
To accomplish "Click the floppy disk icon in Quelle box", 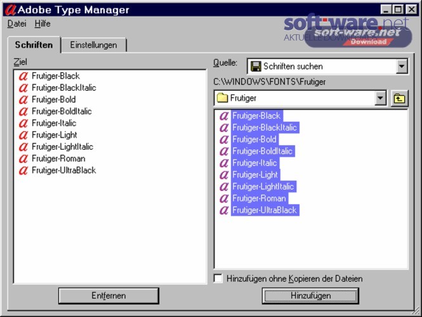I will coord(256,67).
